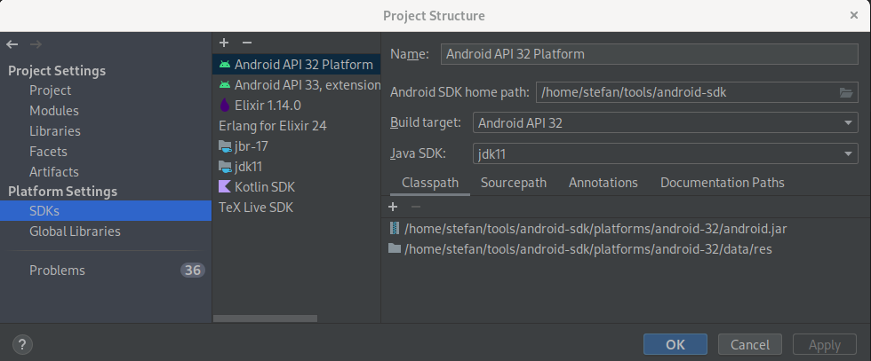Open the help question mark button
The height and width of the screenshot is (361, 871).
point(23,345)
